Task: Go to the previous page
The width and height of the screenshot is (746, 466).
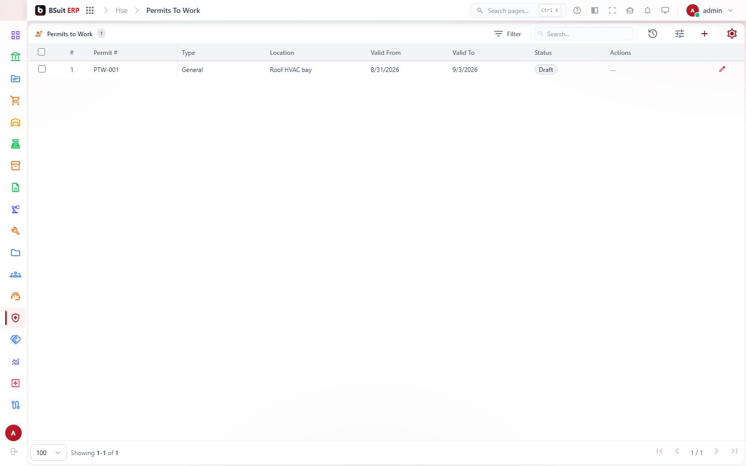Action: 677,451
